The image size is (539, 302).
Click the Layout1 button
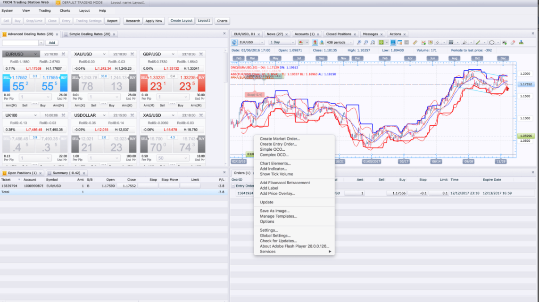204,21
